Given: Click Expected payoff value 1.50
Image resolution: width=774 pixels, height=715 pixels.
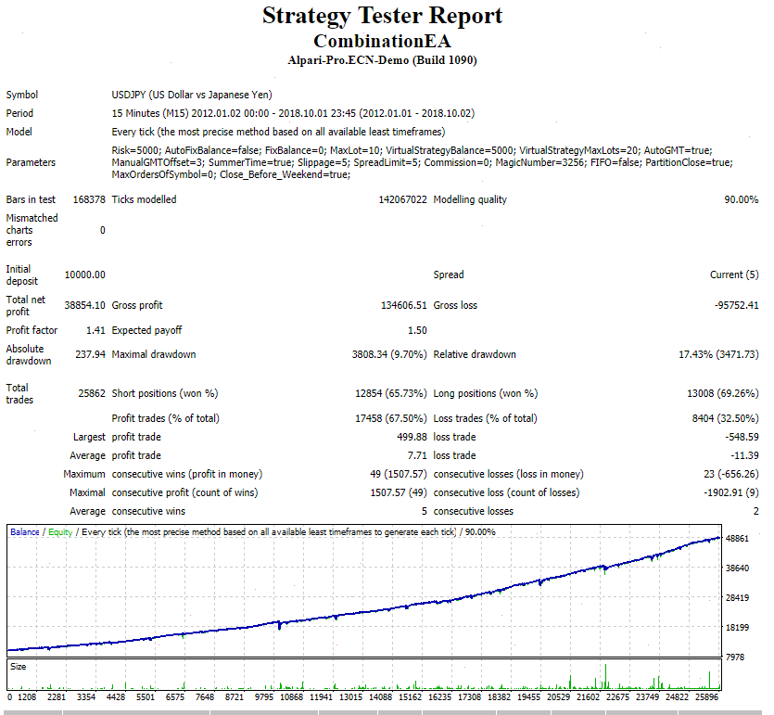Looking at the screenshot, I should tap(417, 330).
